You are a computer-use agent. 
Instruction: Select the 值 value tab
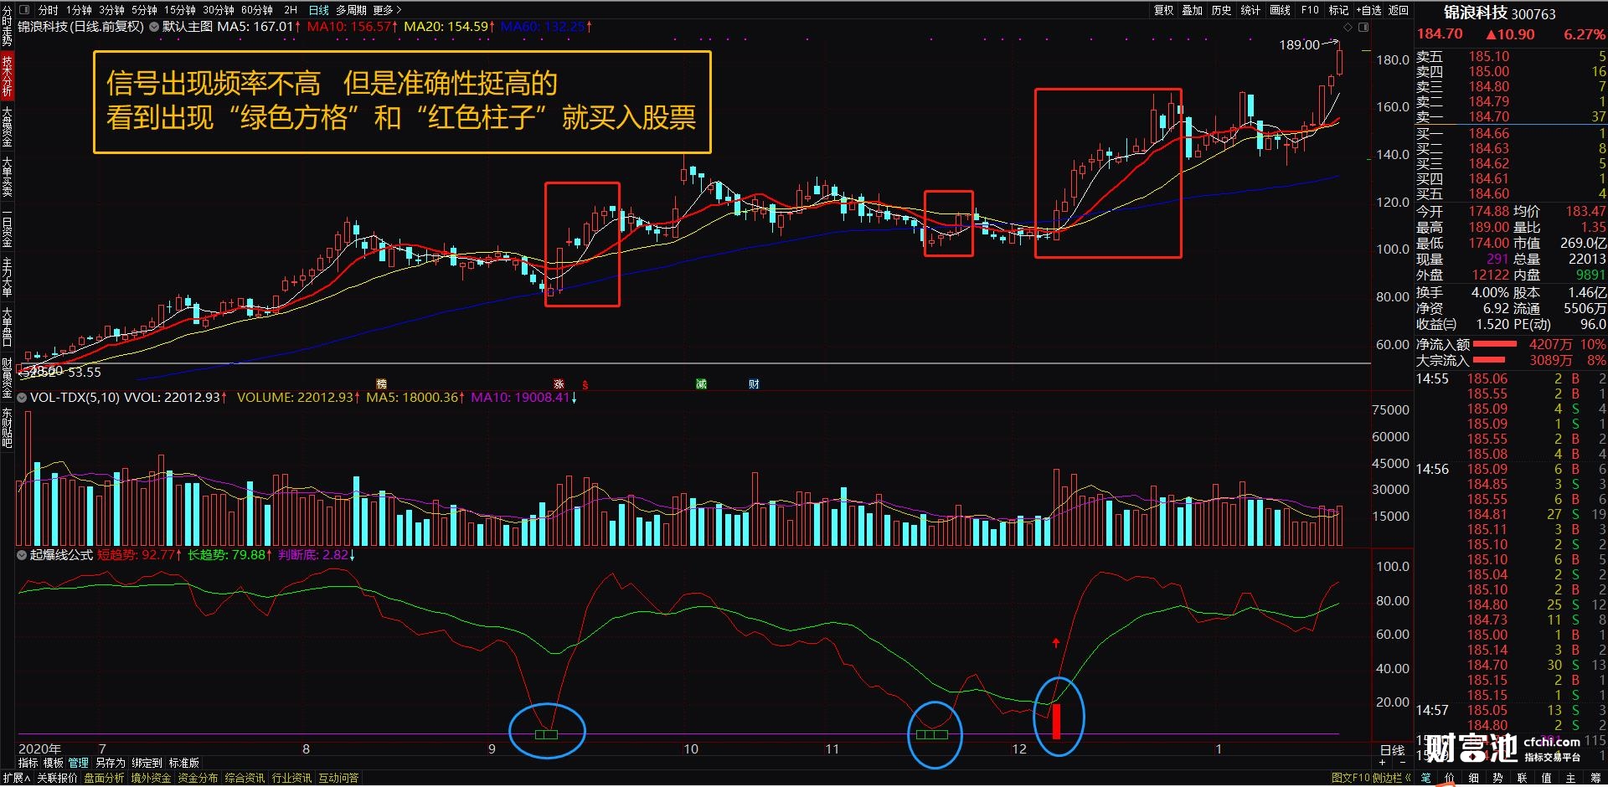[1547, 778]
